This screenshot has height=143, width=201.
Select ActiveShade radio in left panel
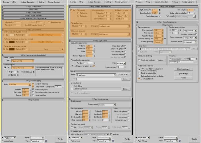click(3, 141)
